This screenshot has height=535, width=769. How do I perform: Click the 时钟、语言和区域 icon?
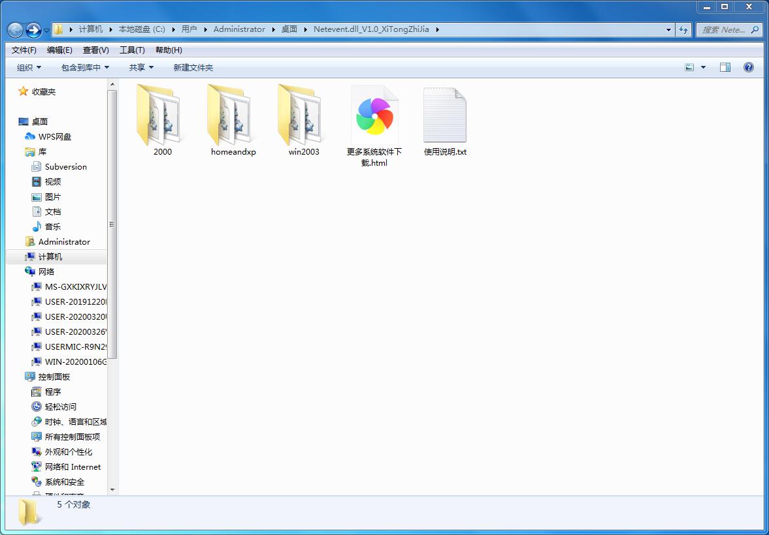pyautogui.click(x=37, y=422)
